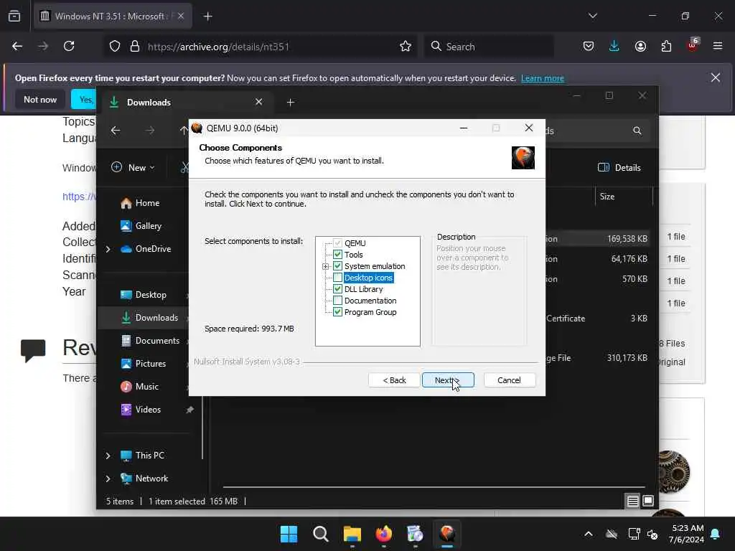The height and width of the screenshot is (551, 735).
Task: Click the Firefox Search box
Action: coord(489,47)
